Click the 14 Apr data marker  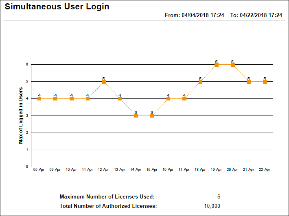136,116
